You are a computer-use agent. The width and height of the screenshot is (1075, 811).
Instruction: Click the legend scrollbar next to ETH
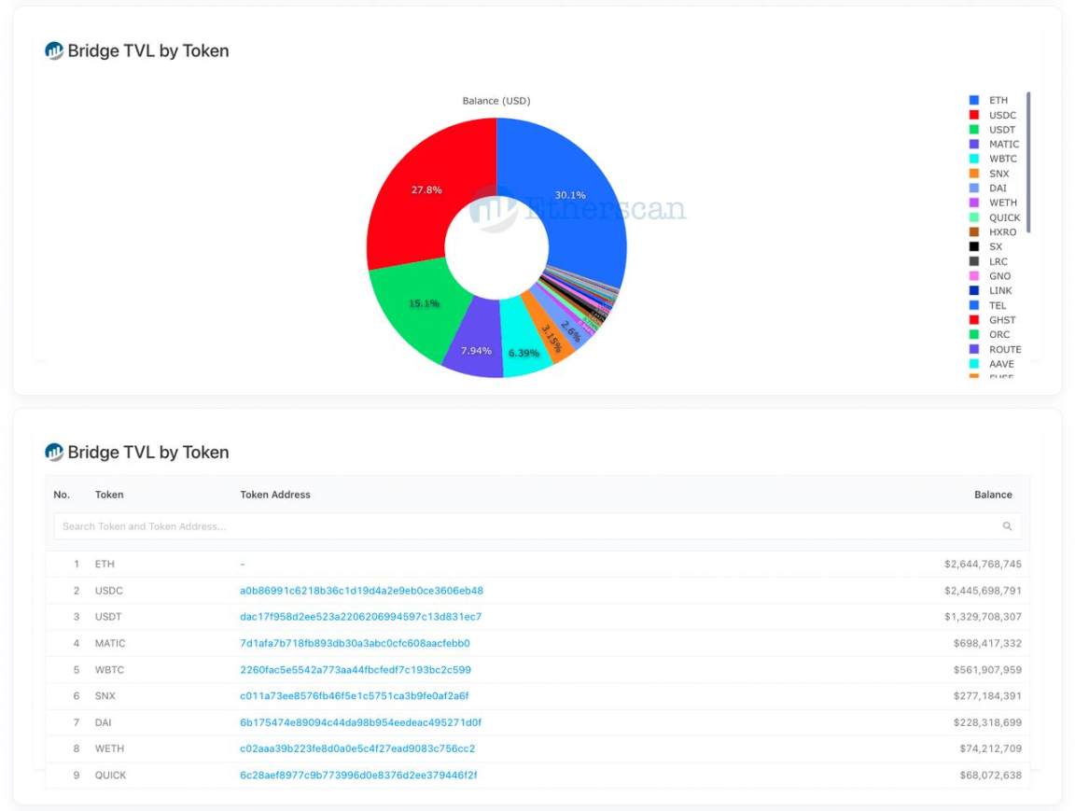click(x=1027, y=162)
